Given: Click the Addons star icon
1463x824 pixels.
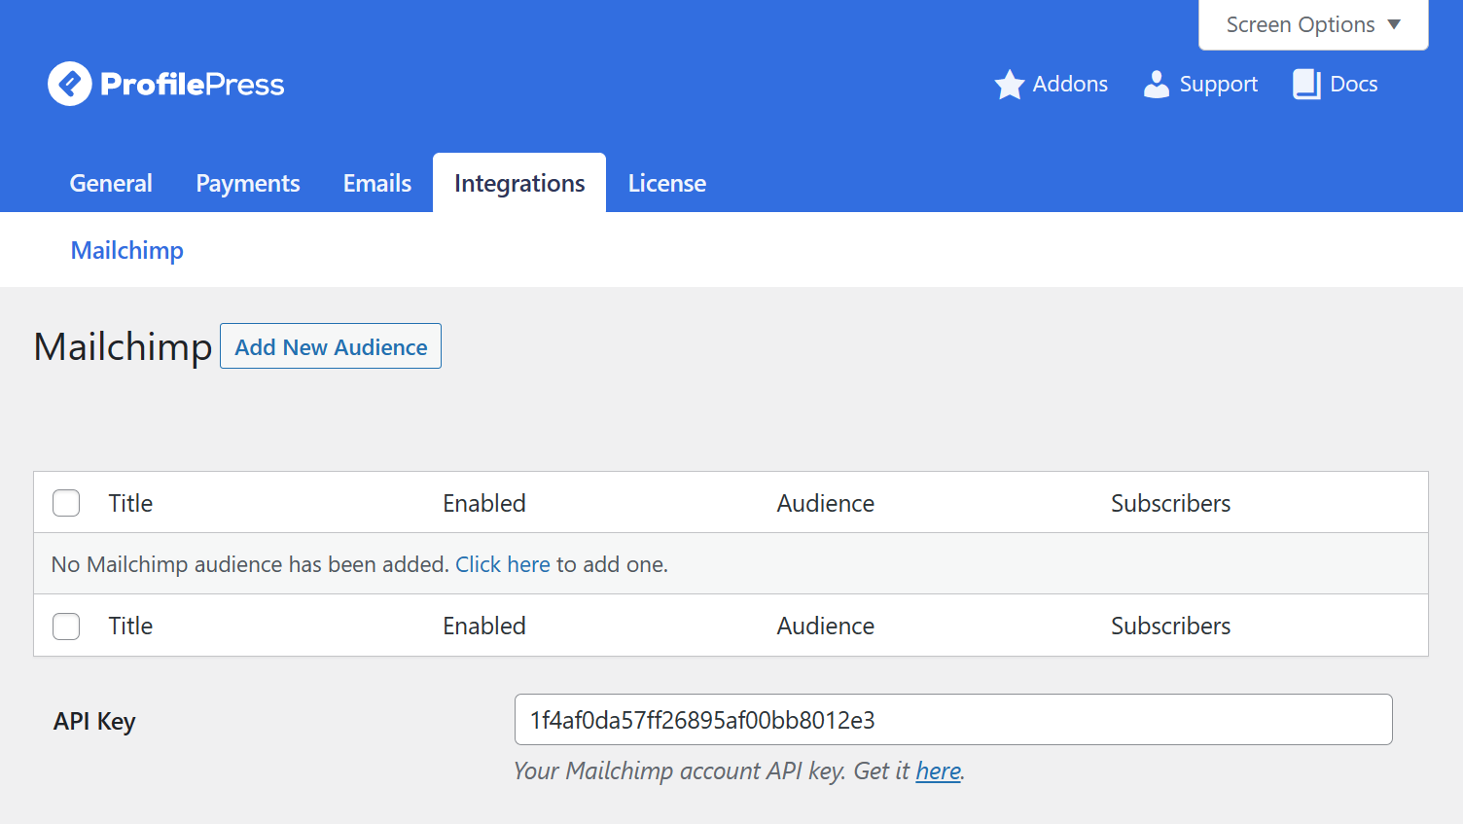Looking at the screenshot, I should pos(1010,85).
